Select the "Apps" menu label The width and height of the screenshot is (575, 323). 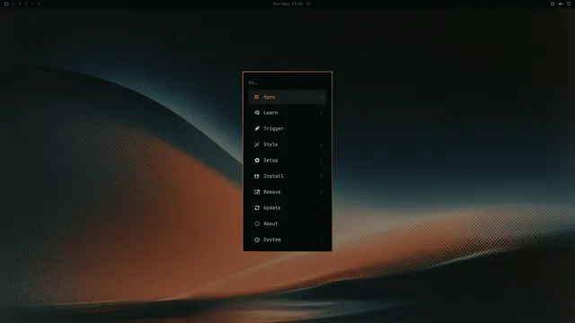[270, 97]
